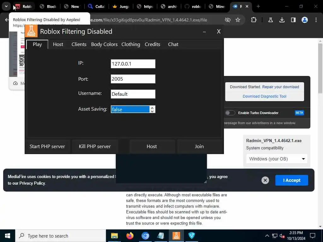The image size is (323, 242).
Task: Switch to the Collal browser tab
Action: coord(97,7)
